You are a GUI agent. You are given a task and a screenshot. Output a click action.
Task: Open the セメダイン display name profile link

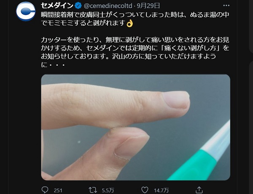point(57,6)
